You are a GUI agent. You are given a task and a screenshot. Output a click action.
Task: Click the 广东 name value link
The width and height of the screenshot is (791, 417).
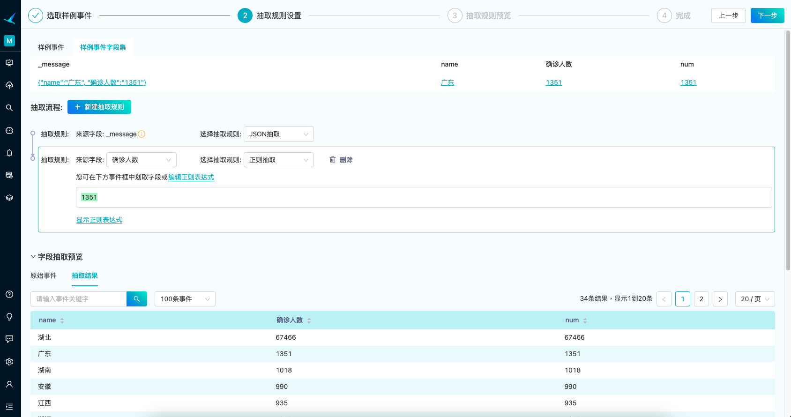pyautogui.click(x=448, y=82)
